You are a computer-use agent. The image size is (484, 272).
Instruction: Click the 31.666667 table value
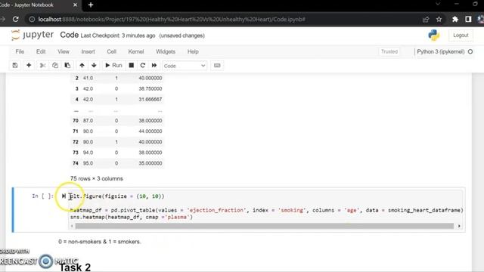click(150, 99)
